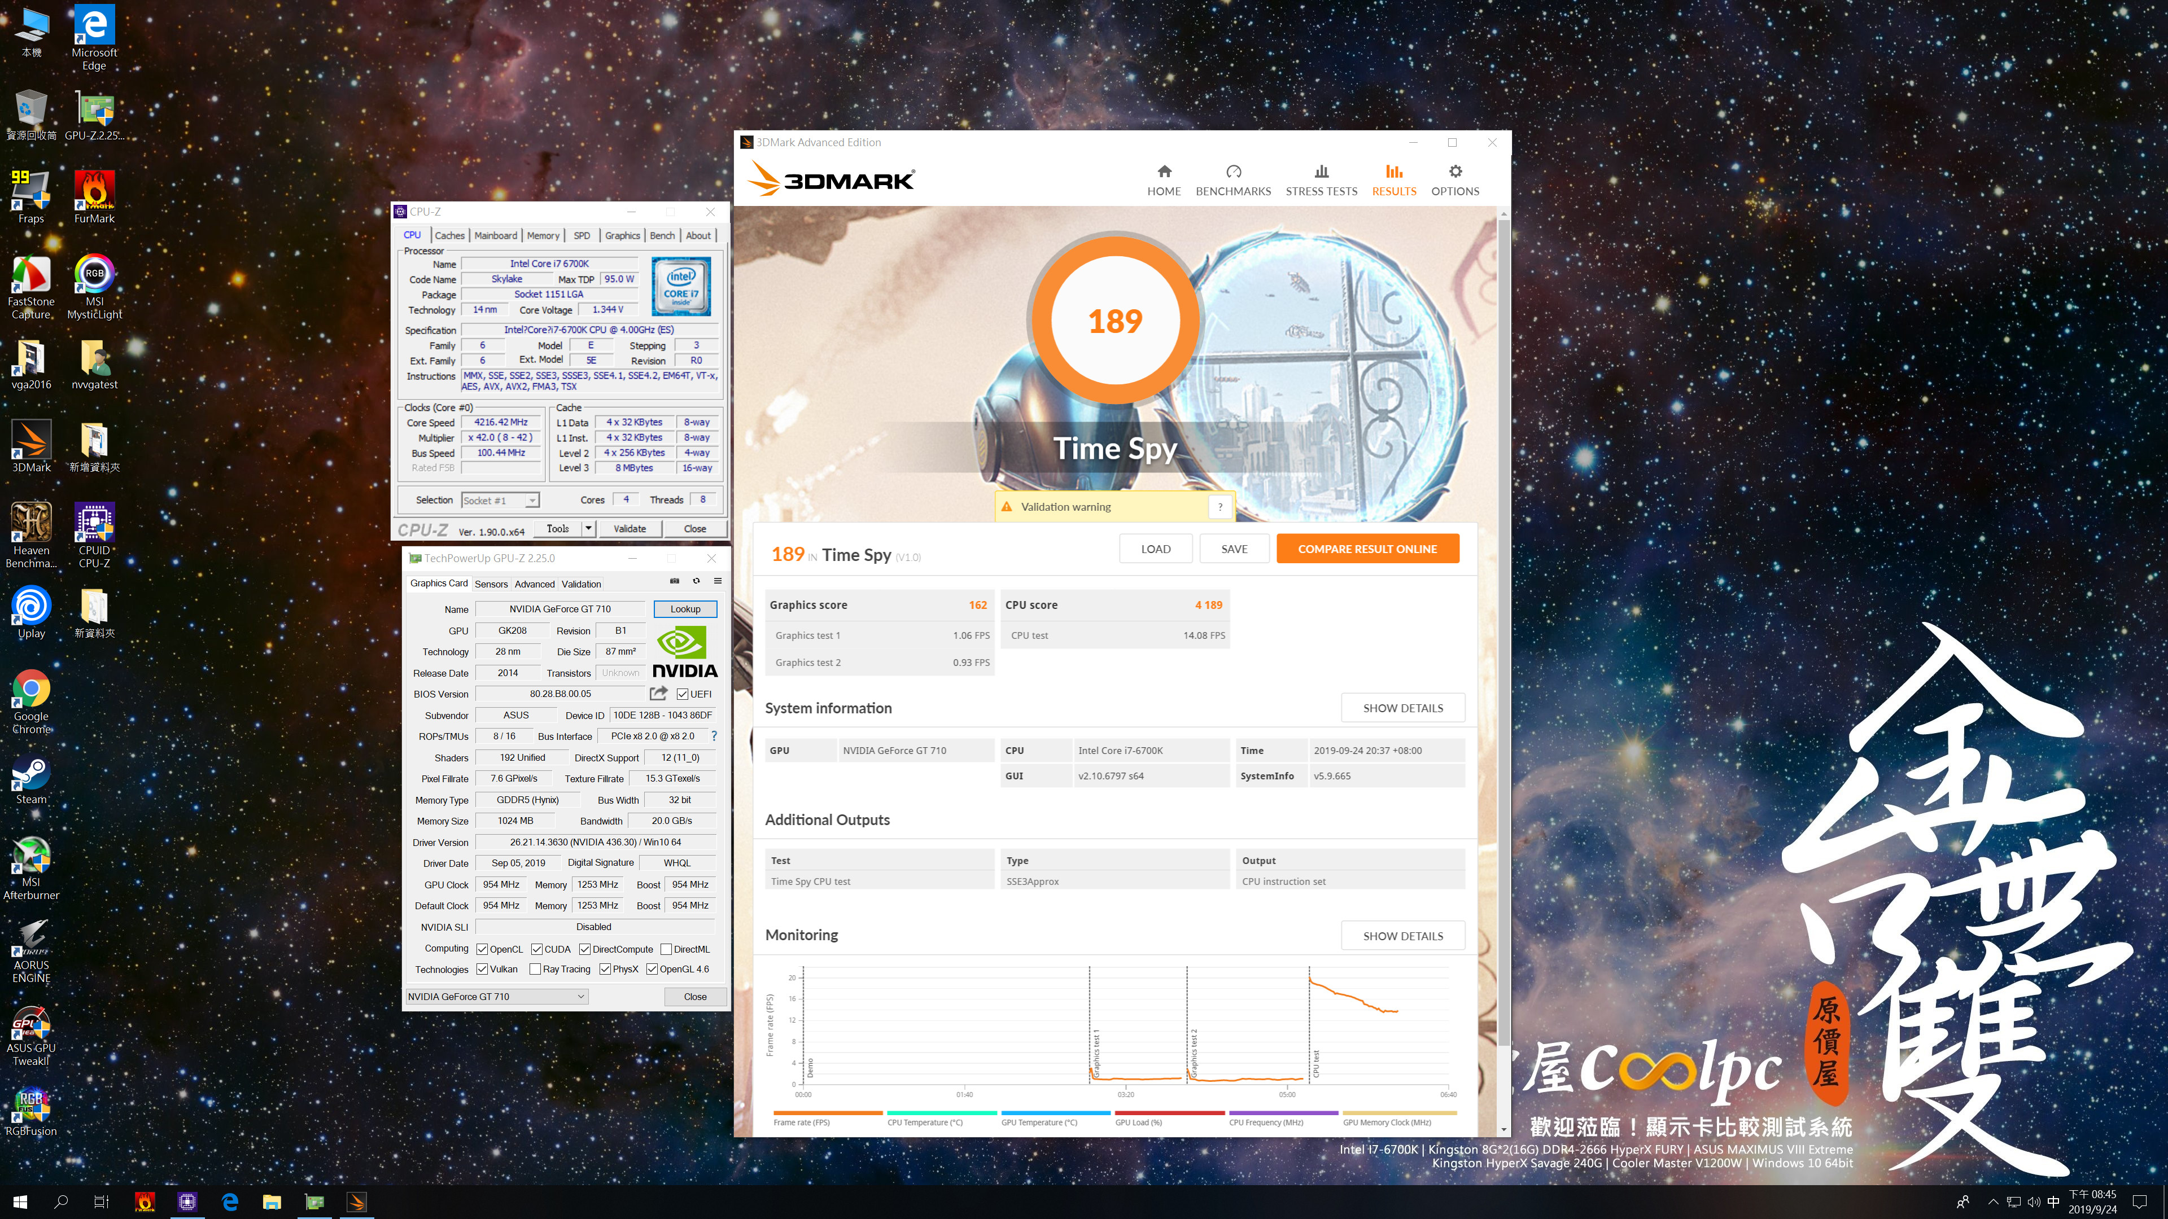
Task: Open the 3DMark desktop shortcut
Action: (x=31, y=447)
